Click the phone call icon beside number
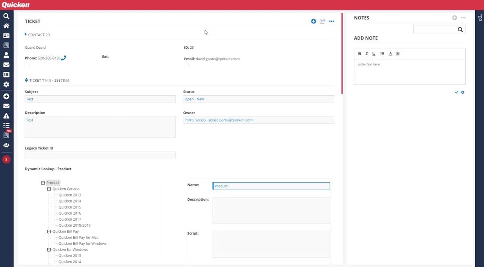Image resolution: width=484 pixels, height=267 pixels. click(x=64, y=58)
